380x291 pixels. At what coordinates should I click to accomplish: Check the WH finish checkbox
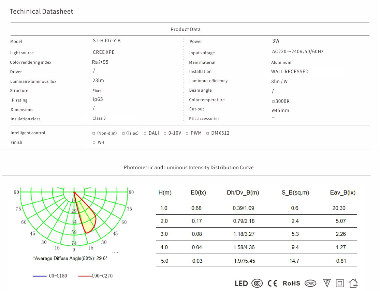coord(94,143)
